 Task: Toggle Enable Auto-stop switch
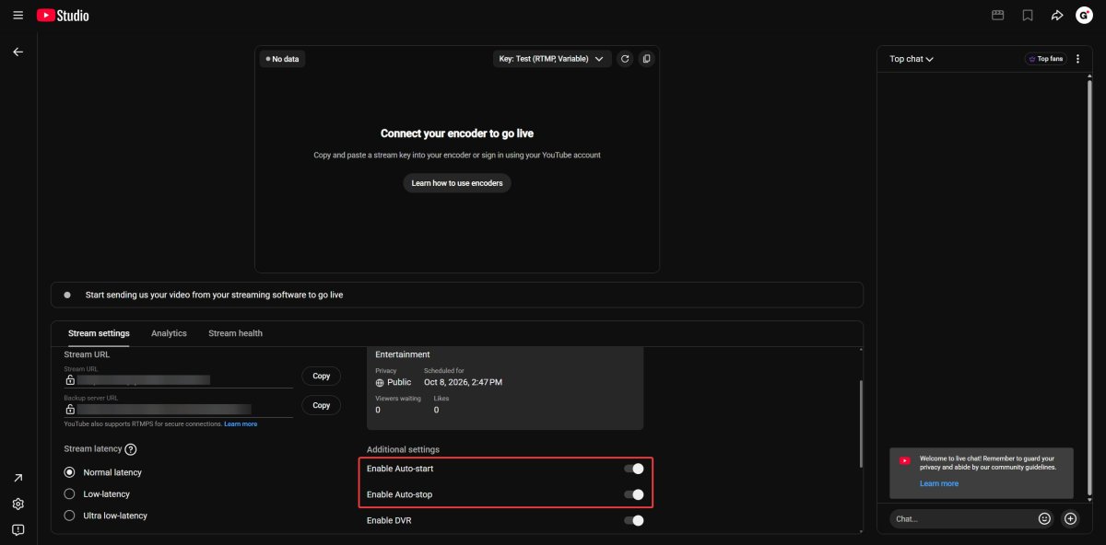click(x=634, y=494)
